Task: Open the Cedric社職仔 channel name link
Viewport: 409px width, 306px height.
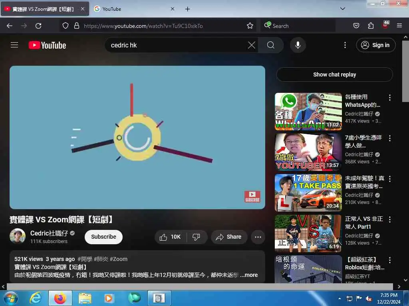Action: pyautogui.click(x=49, y=233)
